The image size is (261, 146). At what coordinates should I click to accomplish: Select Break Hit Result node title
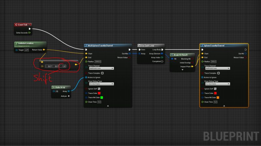click(x=181, y=55)
